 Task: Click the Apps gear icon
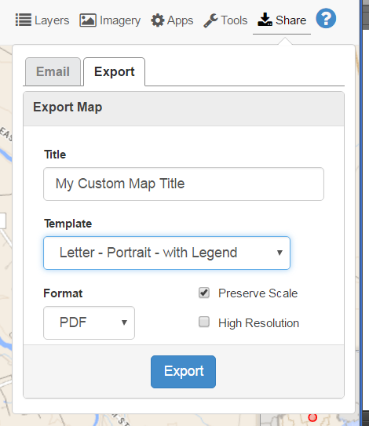click(158, 20)
